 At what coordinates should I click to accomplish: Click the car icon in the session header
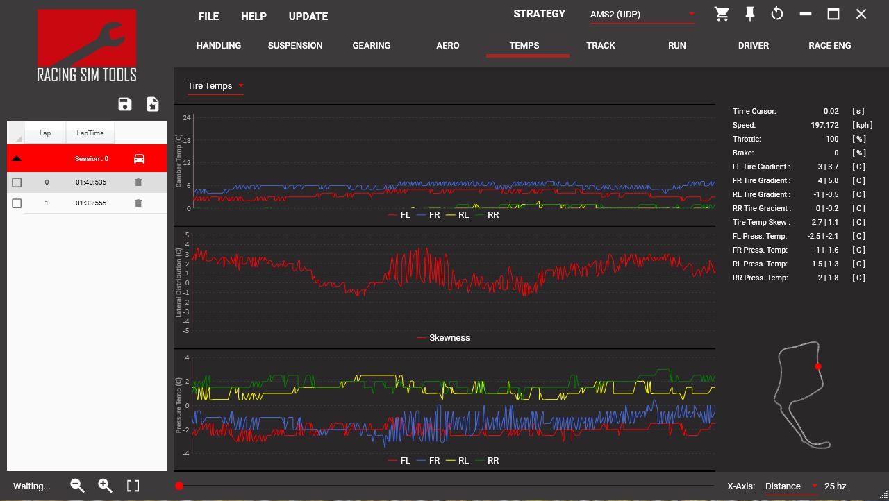(139, 158)
